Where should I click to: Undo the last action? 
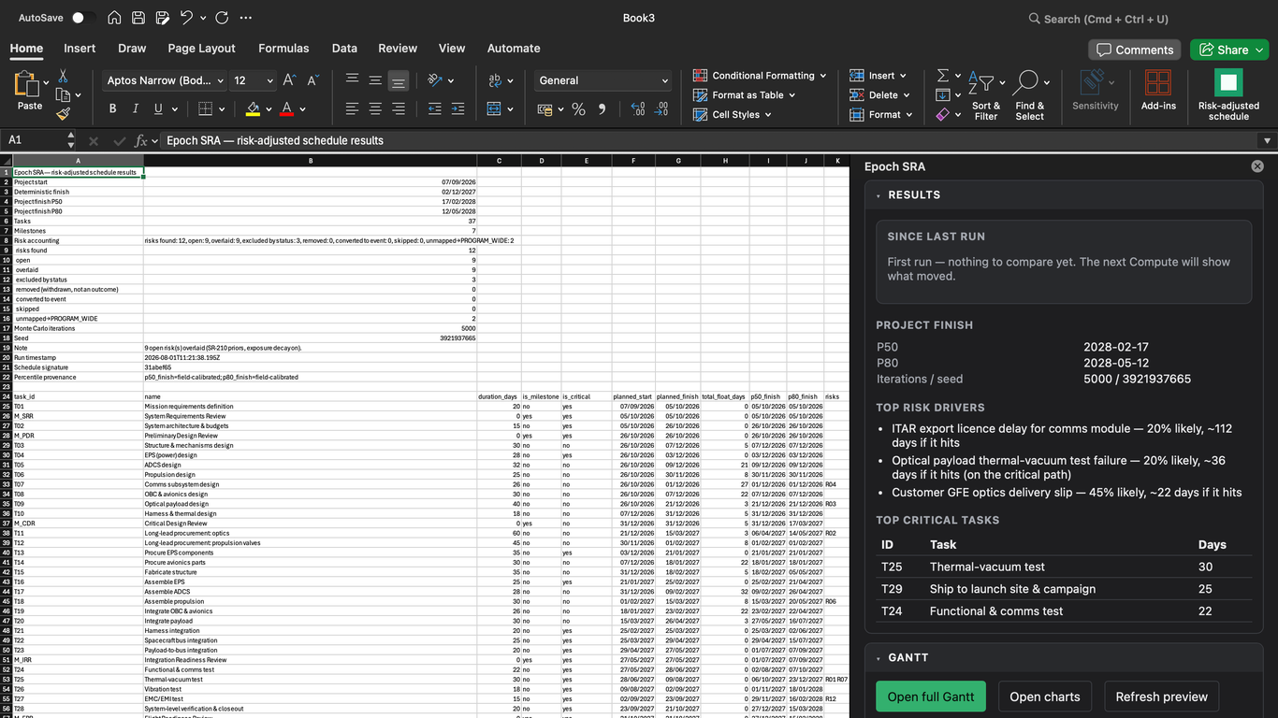(x=186, y=18)
